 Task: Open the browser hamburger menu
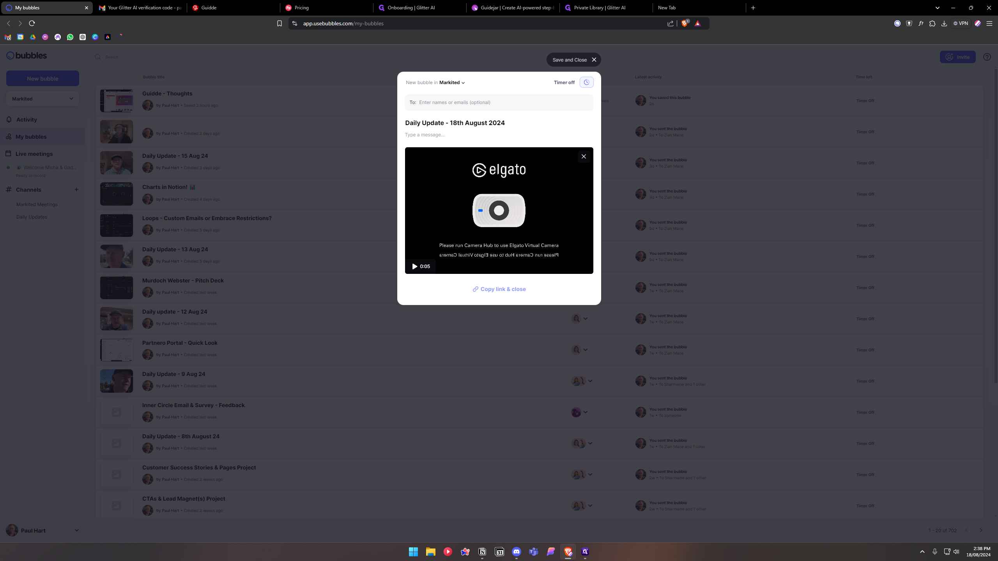(989, 23)
